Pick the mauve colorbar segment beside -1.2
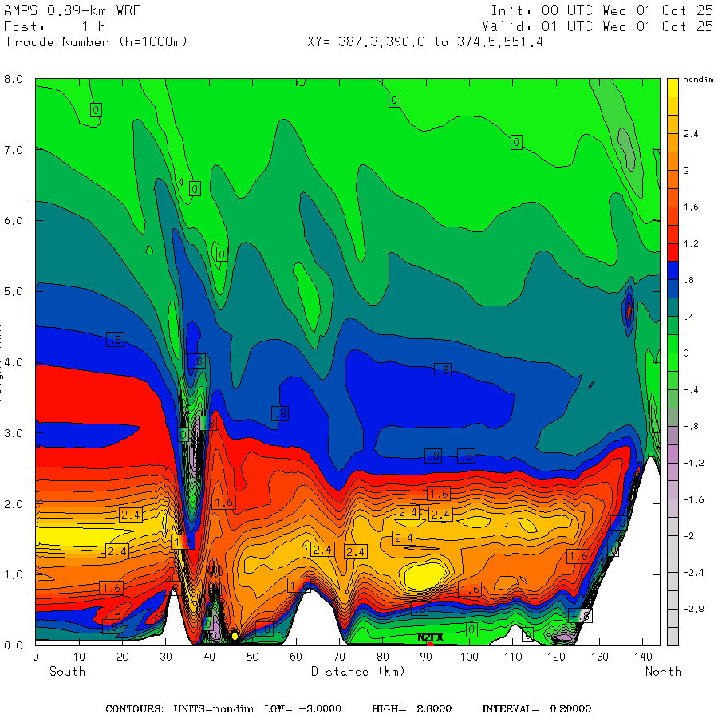 click(x=673, y=453)
